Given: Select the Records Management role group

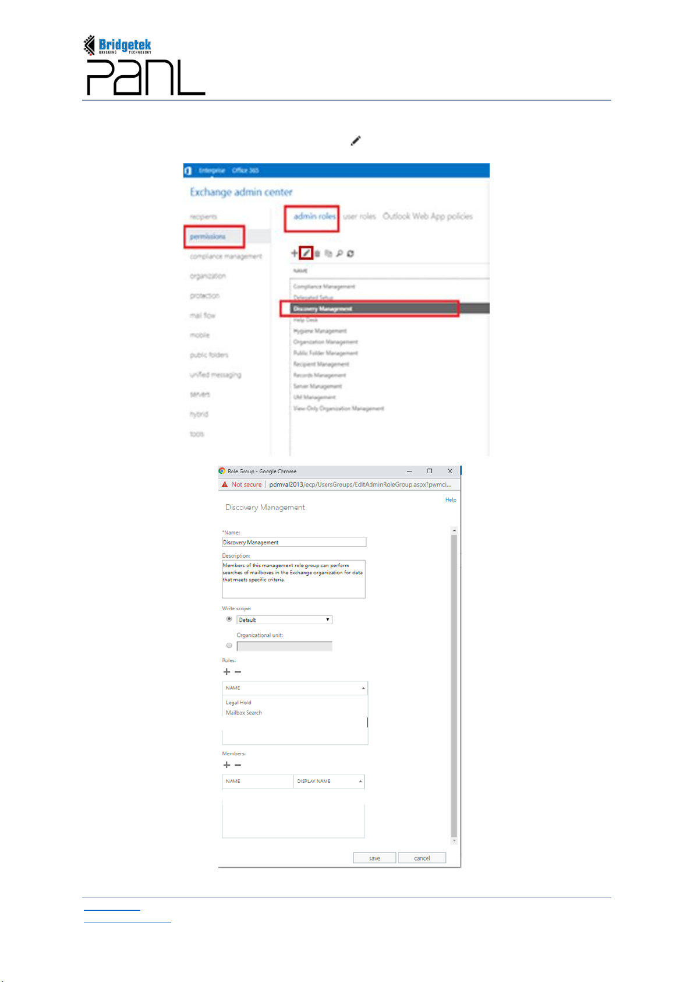Looking at the screenshot, I should tap(320, 375).
